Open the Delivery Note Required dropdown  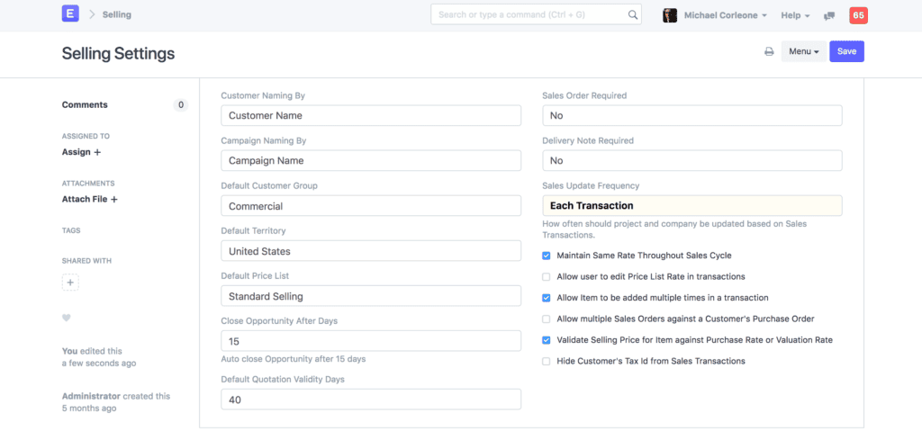tap(692, 160)
